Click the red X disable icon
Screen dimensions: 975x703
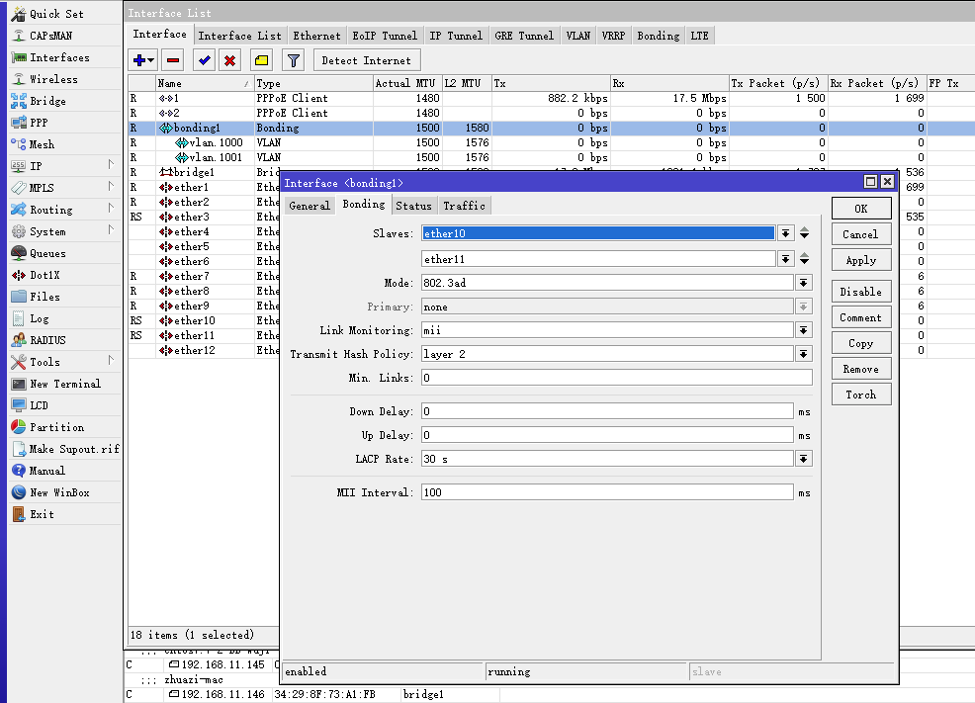click(x=230, y=60)
